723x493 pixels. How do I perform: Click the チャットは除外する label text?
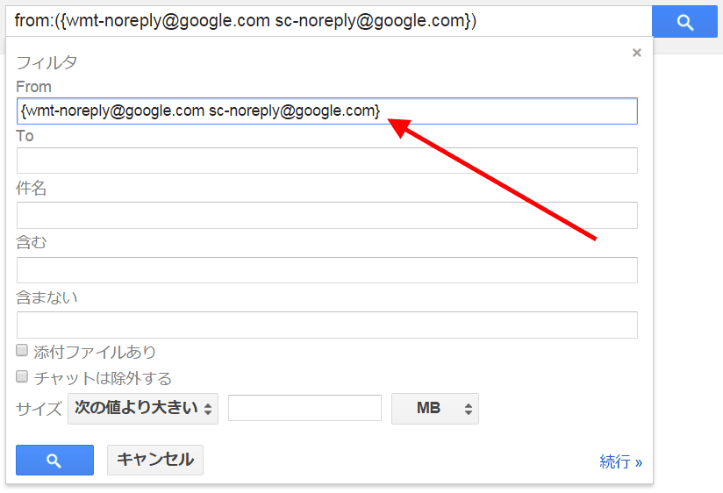click(103, 379)
